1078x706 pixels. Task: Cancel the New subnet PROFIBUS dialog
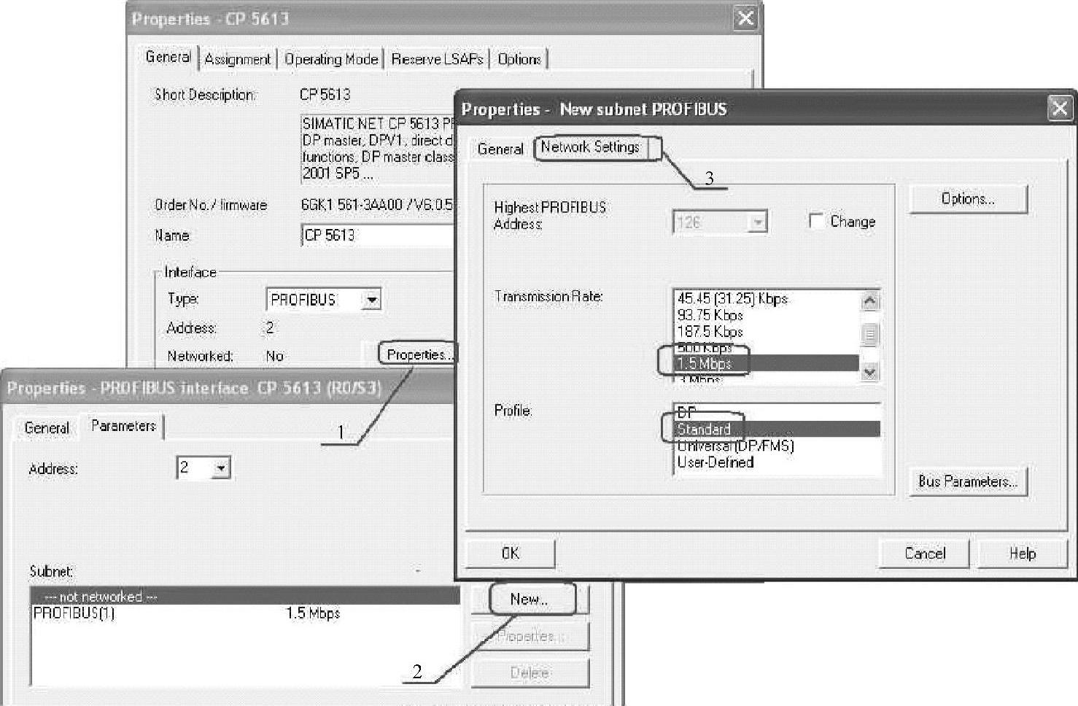pos(925,554)
